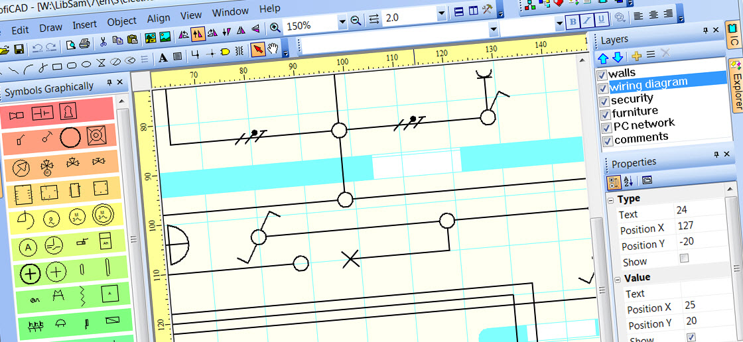Image resolution: width=743 pixels, height=342 pixels.
Task: Open the Edit menu
Action: [x=21, y=30]
